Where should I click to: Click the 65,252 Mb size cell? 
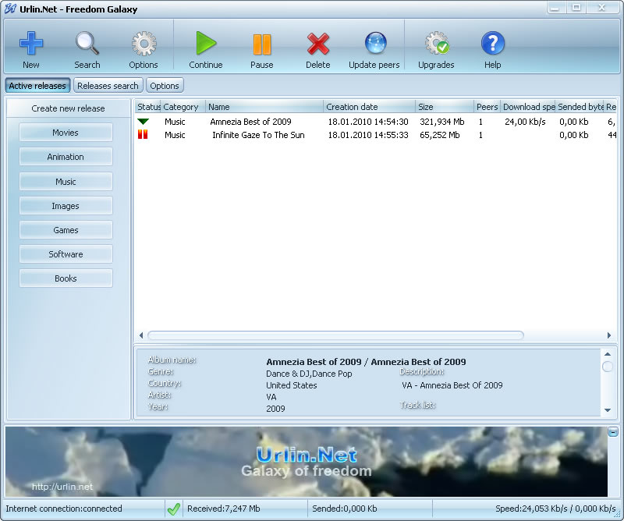click(439, 135)
